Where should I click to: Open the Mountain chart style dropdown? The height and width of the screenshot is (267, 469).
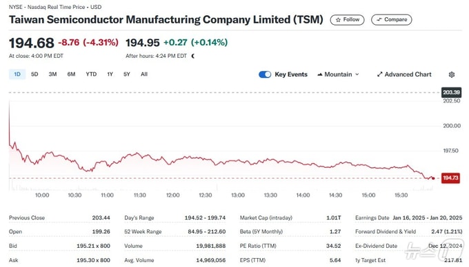click(338, 74)
